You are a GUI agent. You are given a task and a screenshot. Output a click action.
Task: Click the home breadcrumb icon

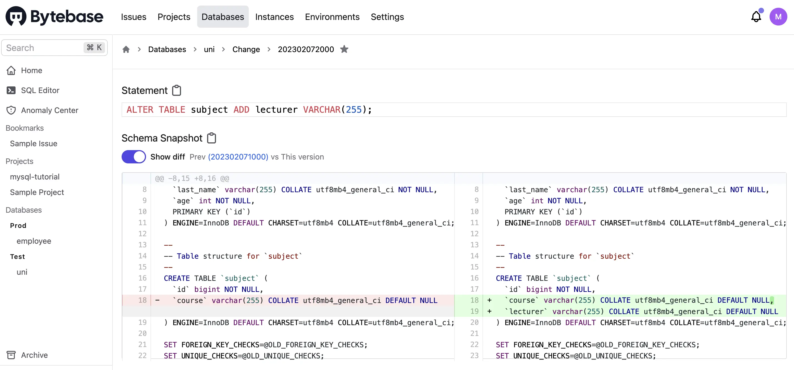[126, 49]
